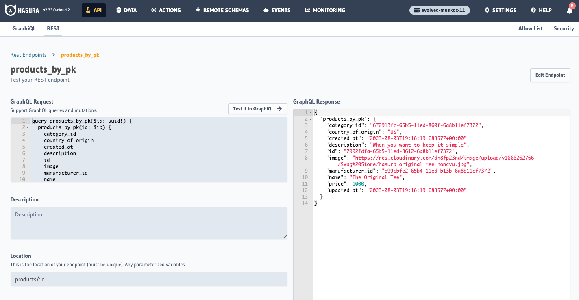Go to the Security tab
Image resolution: width=579 pixels, height=300 pixels.
tap(564, 28)
